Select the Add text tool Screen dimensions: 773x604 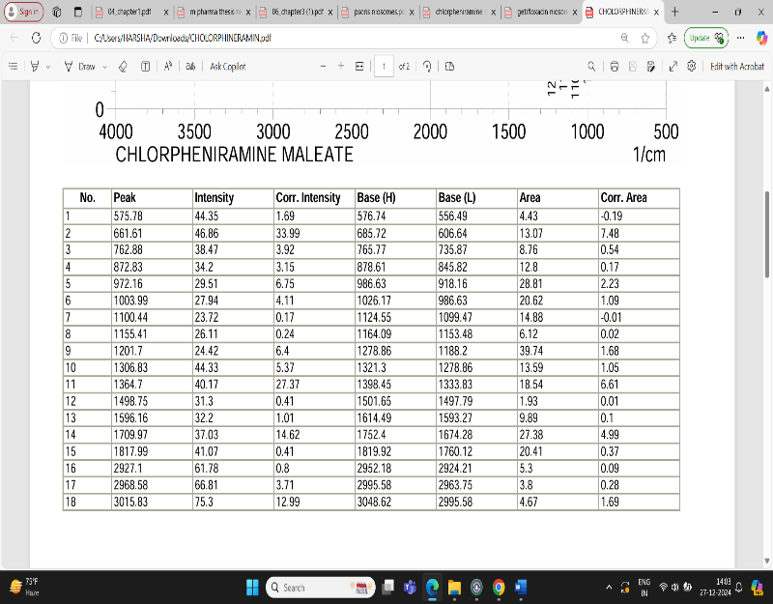[146, 66]
